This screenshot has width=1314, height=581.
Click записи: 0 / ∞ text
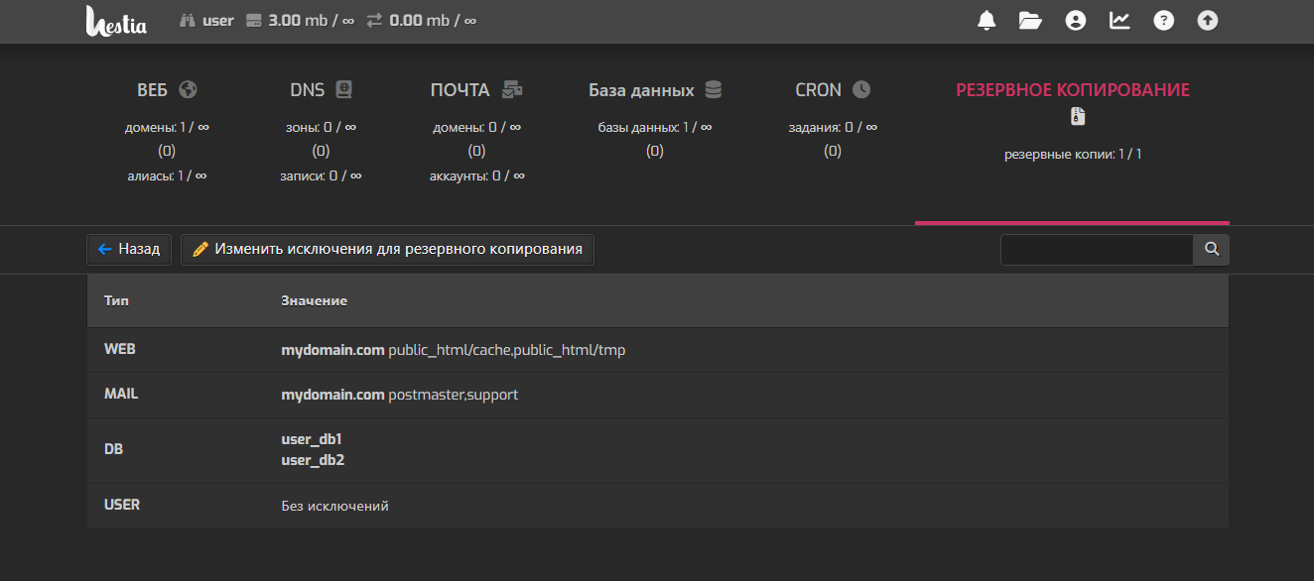321,175
